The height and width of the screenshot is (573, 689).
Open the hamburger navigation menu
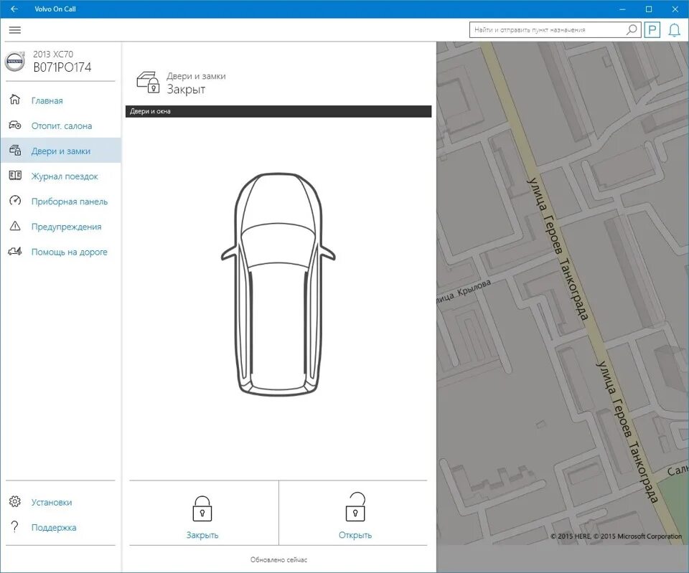coord(15,30)
